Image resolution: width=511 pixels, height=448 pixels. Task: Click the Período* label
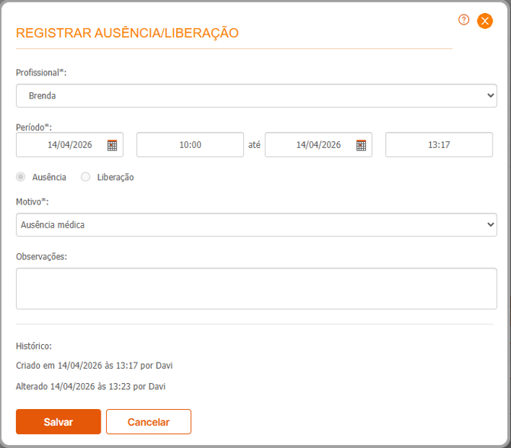click(x=34, y=127)
